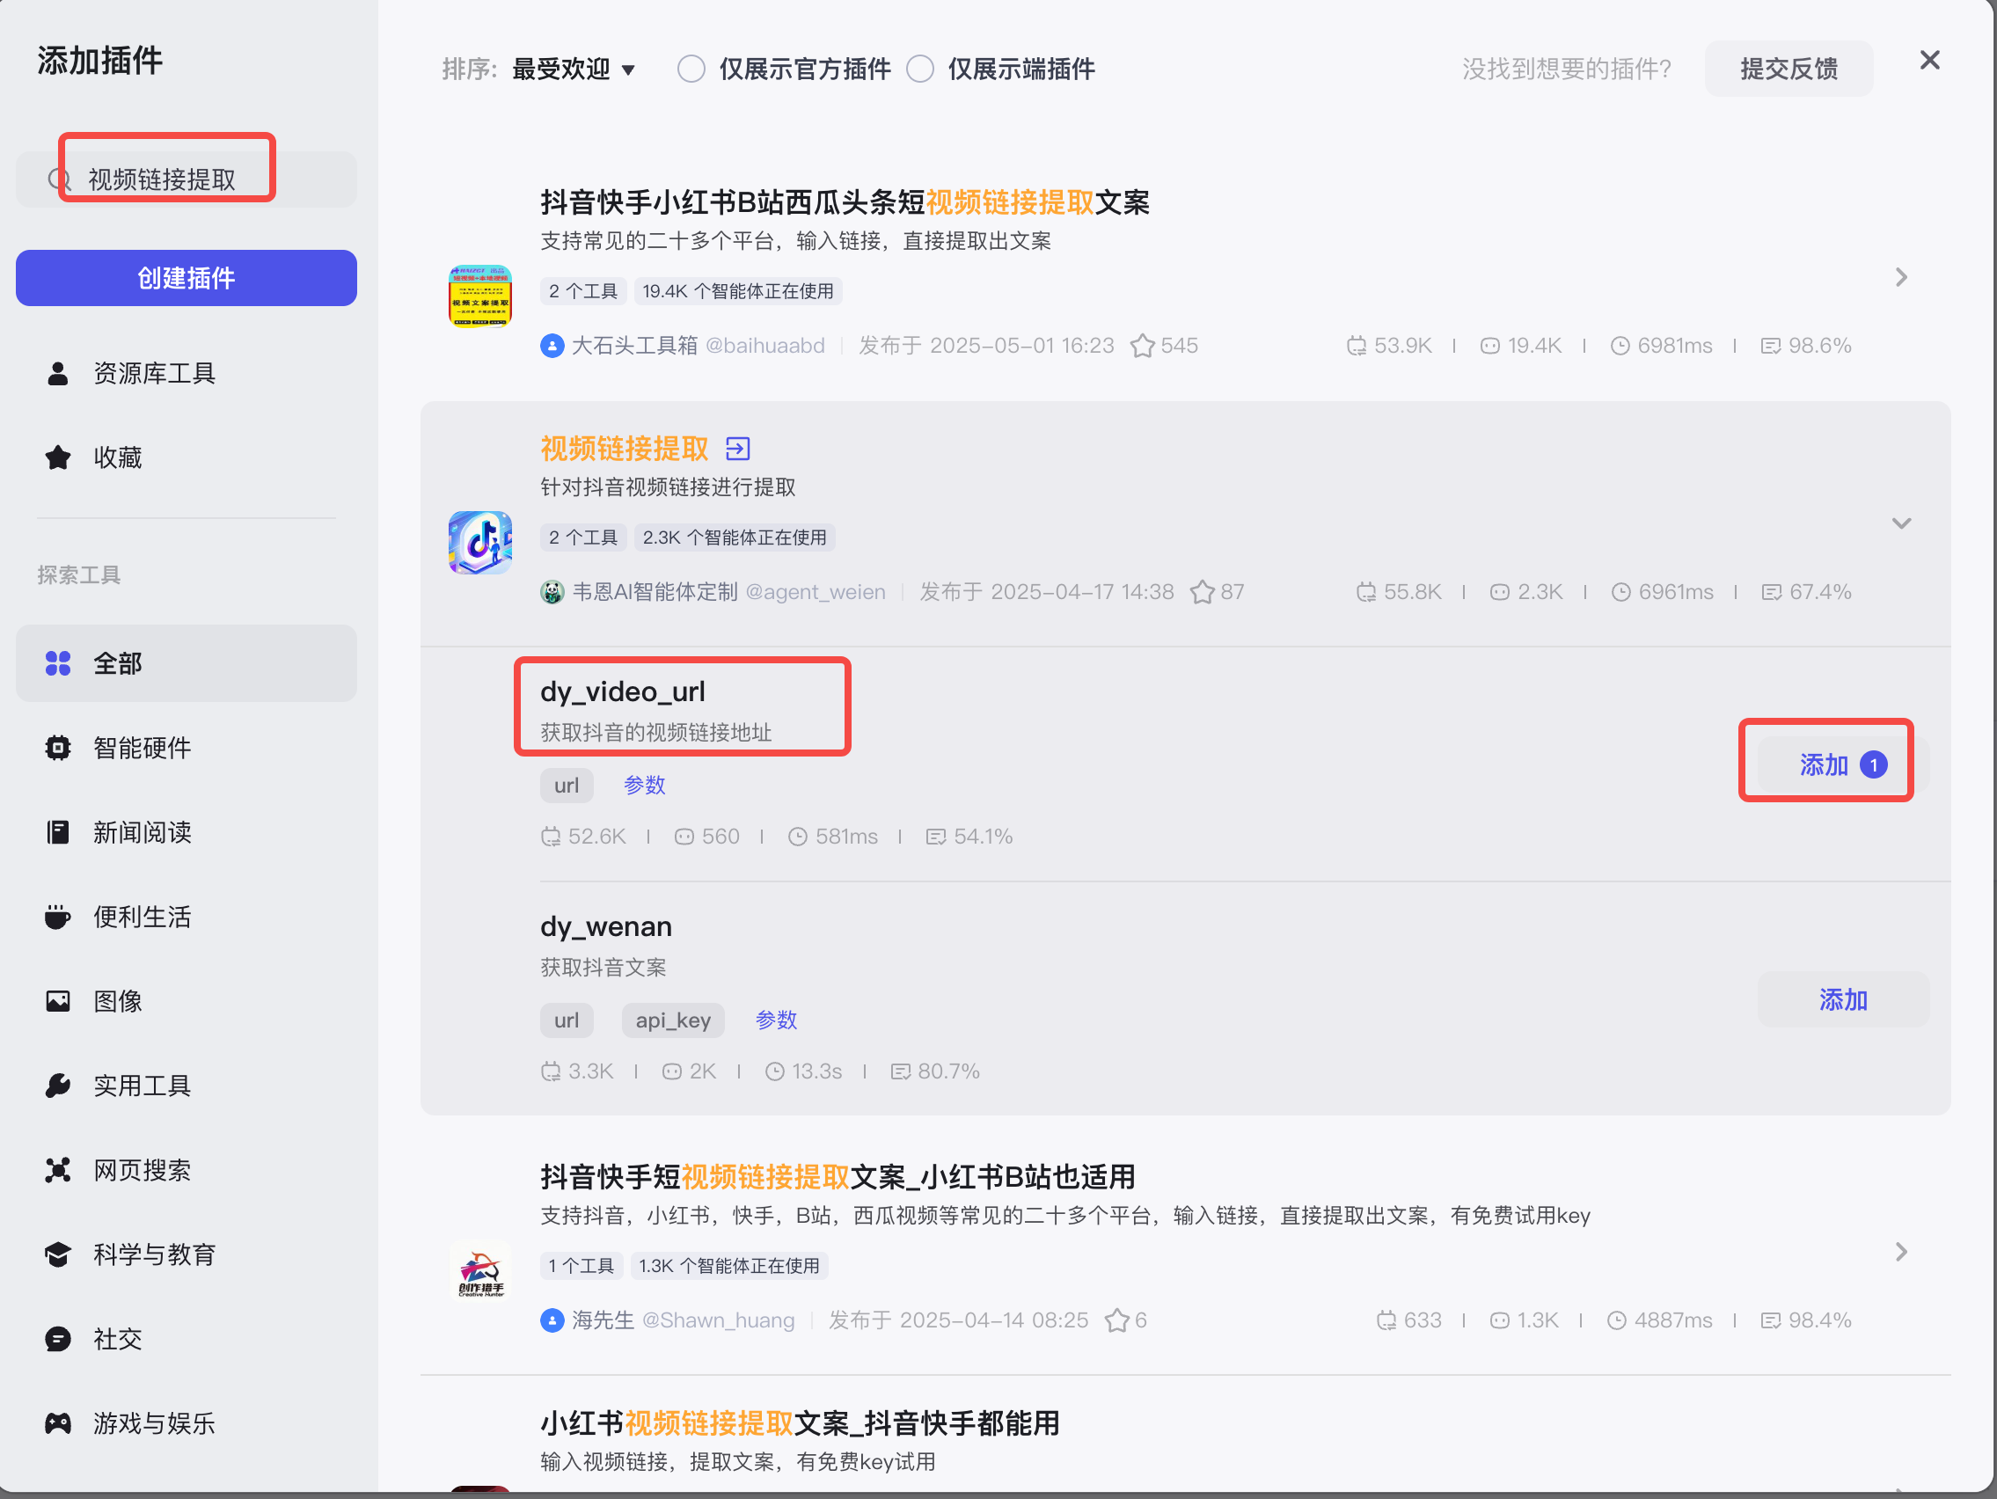Click the dy_wenan tool name
The image size is (1997, 1499).
click(x=606, y=927)
